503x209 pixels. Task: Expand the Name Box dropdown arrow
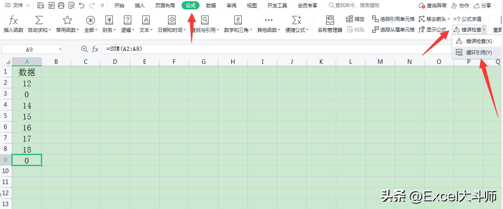click(x=60, y=49)
